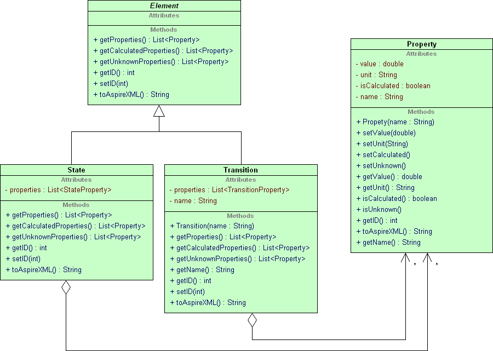Click setUnit(String) method in Property
The height and width of the screenshot is (351, 493).
point(382,144)
